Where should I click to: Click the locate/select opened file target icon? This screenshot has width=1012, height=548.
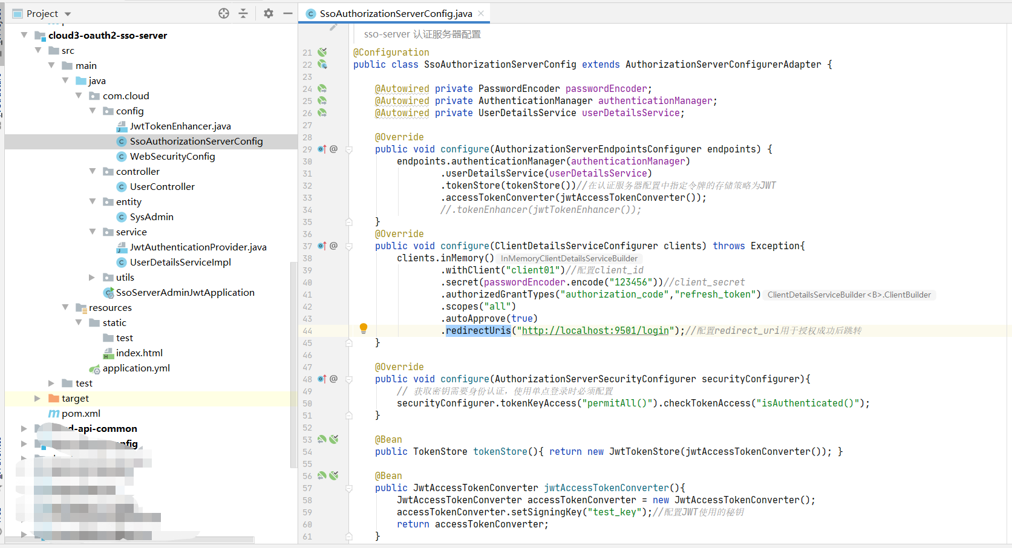click(x=224, y=13)
